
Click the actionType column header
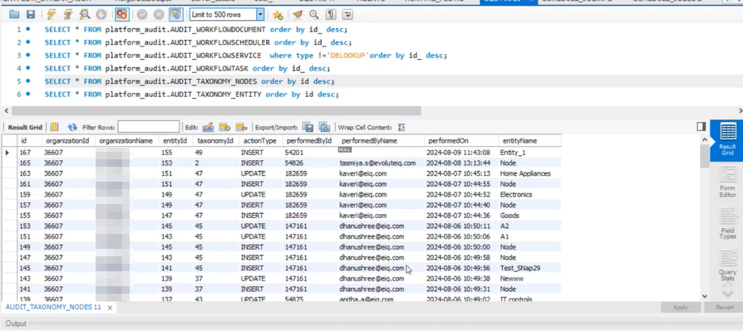260,141
